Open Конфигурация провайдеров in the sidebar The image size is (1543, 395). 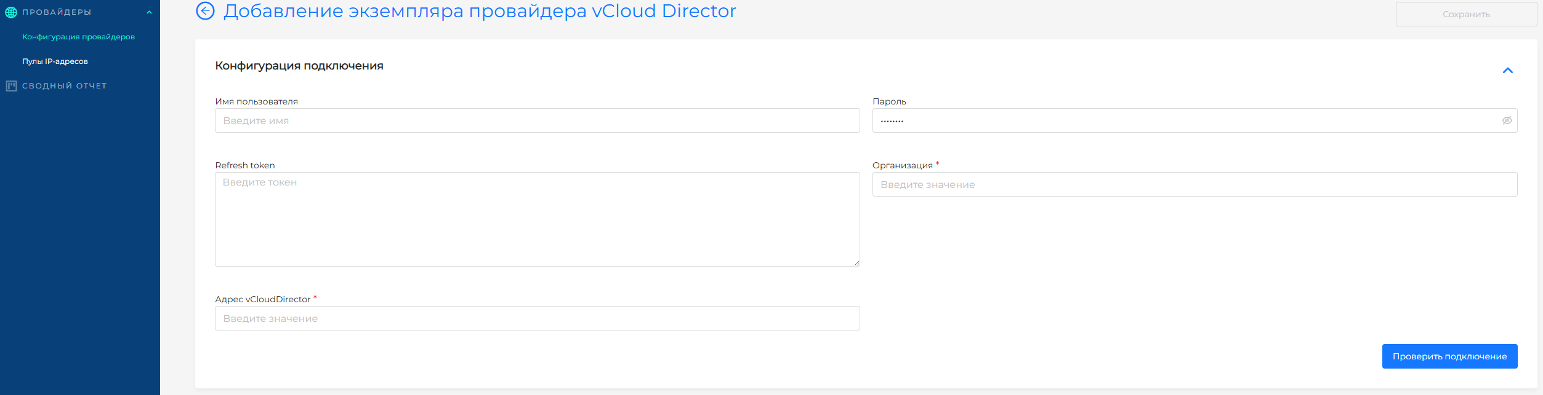point(78,37)
